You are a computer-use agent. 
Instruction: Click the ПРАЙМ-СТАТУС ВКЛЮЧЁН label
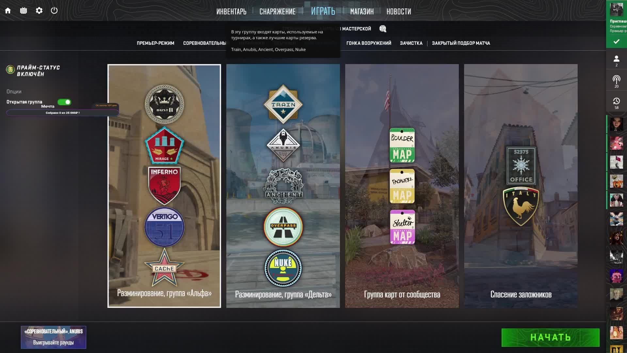(38, 71)
